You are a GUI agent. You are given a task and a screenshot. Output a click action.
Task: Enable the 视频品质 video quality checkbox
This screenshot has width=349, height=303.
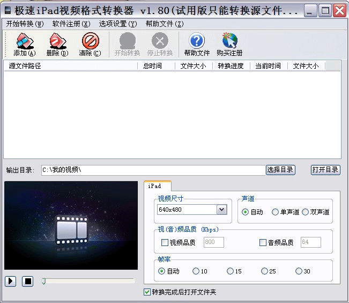[x=165, y=243]
